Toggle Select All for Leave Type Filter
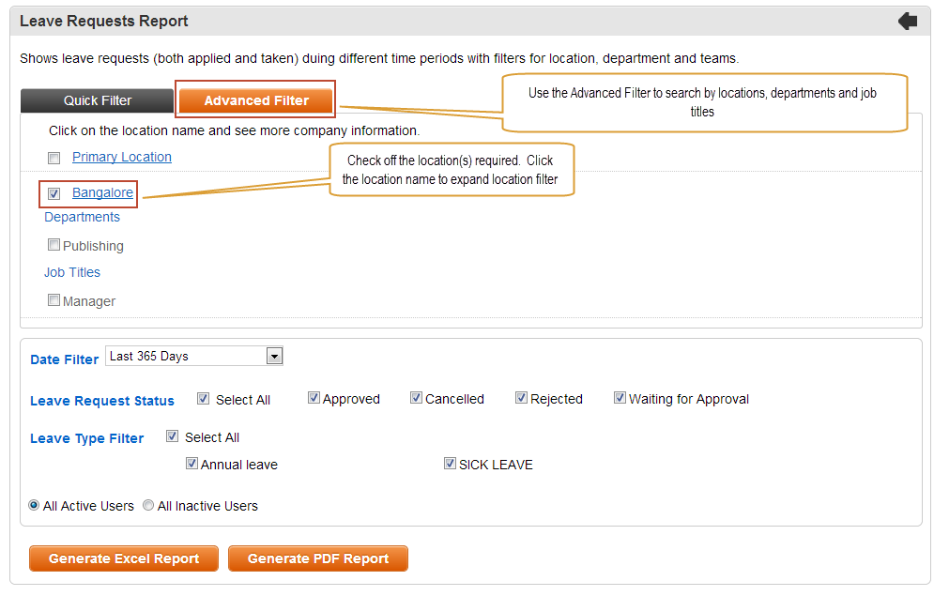The image size is (934, 596). pyautogui.click(x=172, y=436)
